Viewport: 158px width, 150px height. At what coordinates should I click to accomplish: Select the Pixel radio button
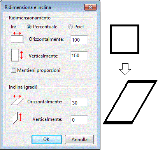click(70, 27)
